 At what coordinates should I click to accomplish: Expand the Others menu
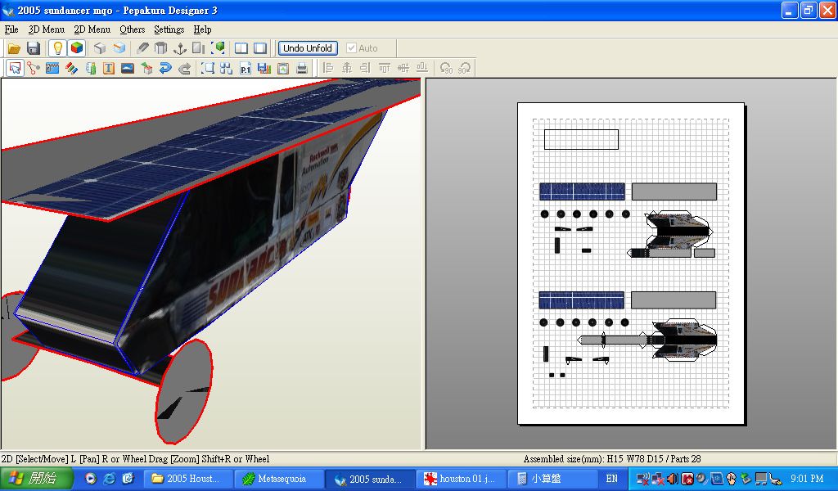(132, 29)
